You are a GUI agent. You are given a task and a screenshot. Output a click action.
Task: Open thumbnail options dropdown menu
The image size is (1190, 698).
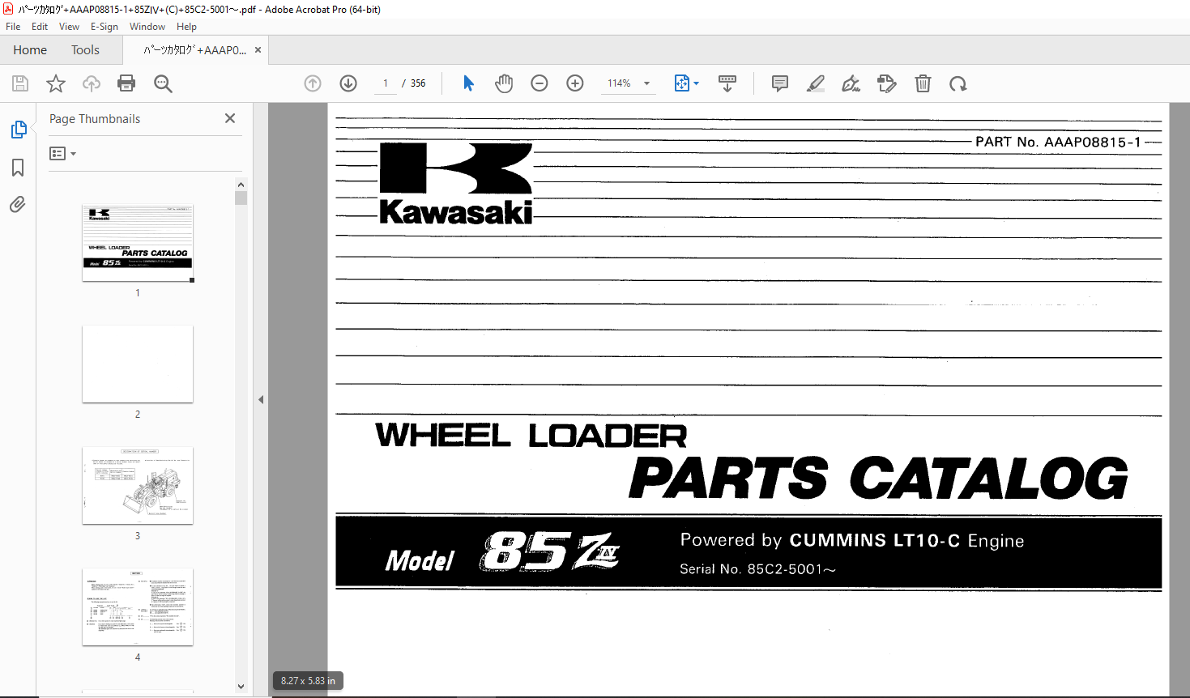pos(62,153)
